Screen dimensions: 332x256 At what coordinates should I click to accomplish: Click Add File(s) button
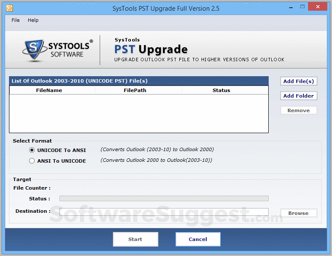coord(299,81)
